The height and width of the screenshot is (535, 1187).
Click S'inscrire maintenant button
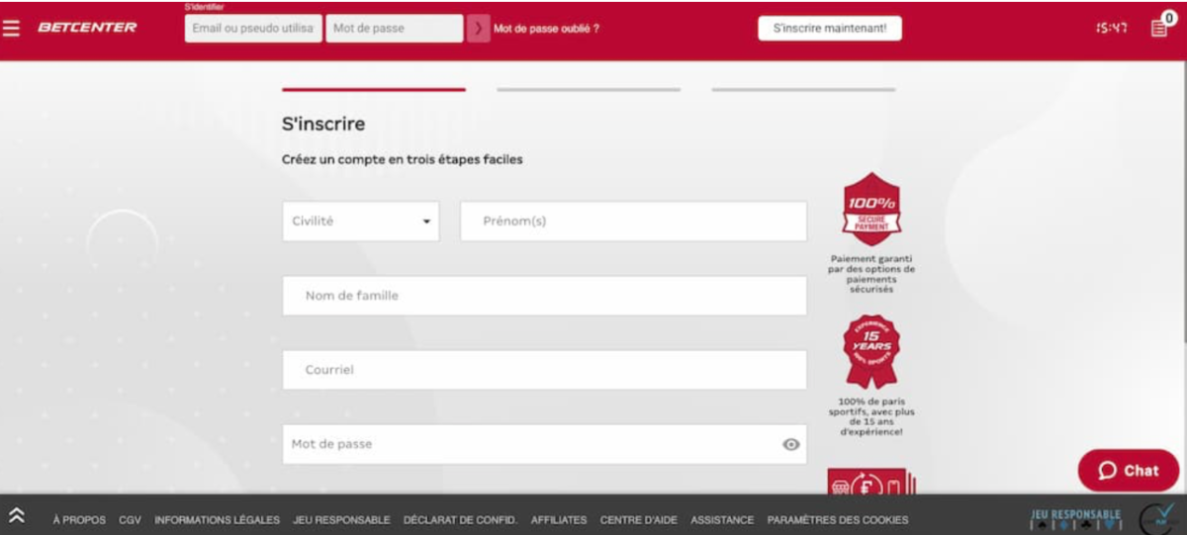coord(830,29)
